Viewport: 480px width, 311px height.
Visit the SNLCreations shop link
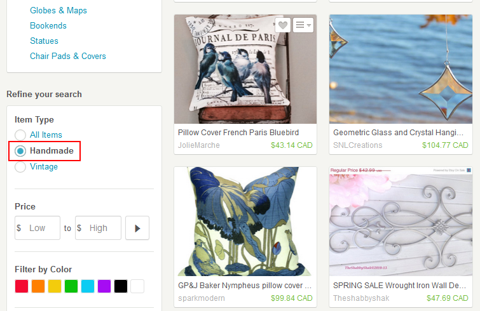coord(357,145)
